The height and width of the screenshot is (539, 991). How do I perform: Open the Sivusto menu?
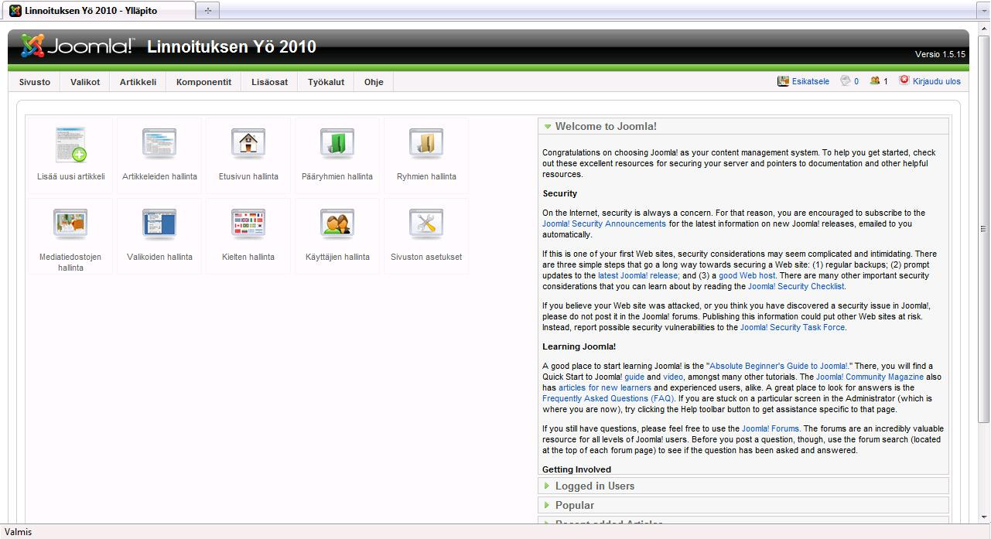(35, 82)
